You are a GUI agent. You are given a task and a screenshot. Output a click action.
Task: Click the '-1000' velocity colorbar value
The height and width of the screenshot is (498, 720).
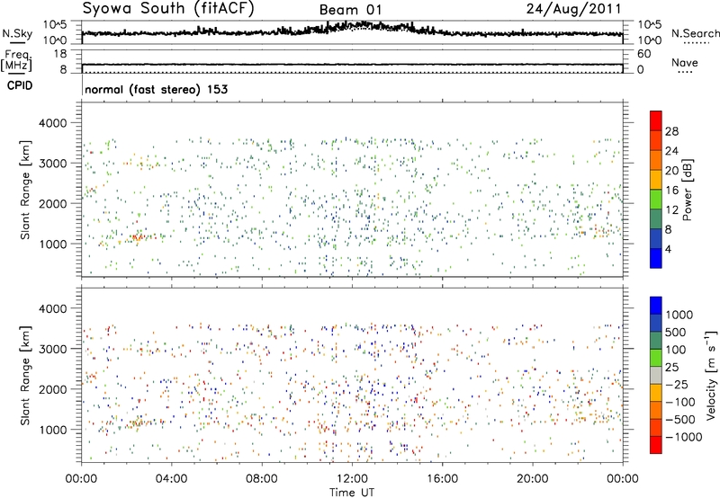tap(684, 437)
